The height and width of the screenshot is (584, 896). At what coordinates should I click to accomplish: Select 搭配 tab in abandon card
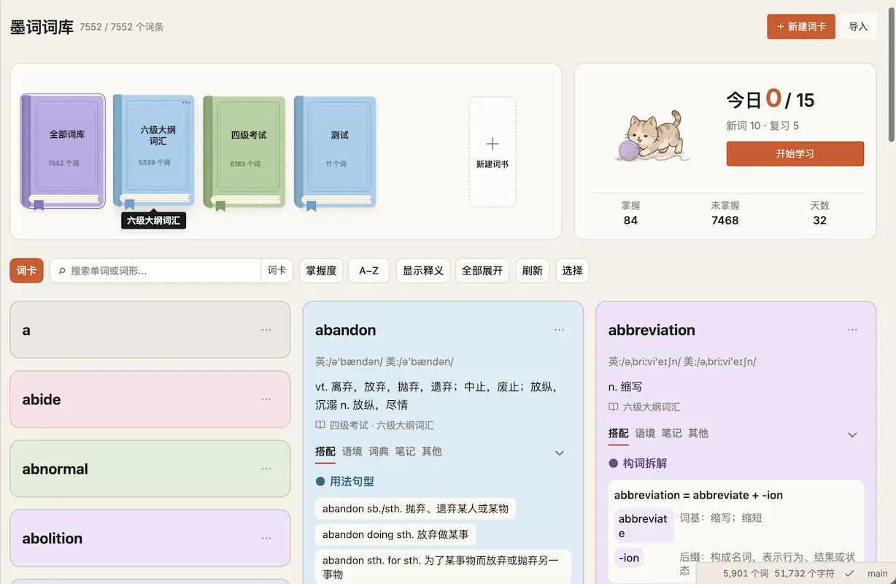point(325,451)
